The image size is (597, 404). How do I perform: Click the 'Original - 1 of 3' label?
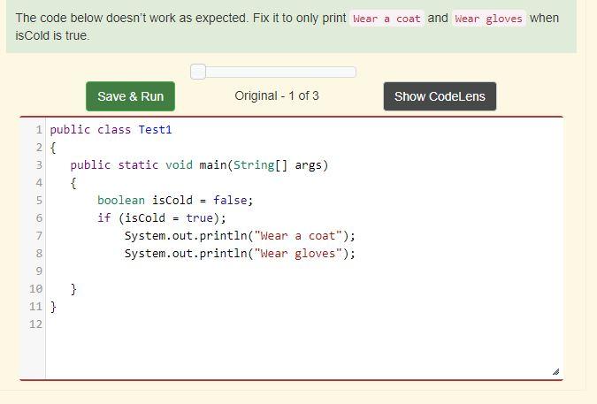[277, 95]
